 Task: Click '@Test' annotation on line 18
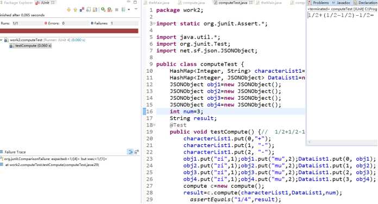tap(178, 125)
